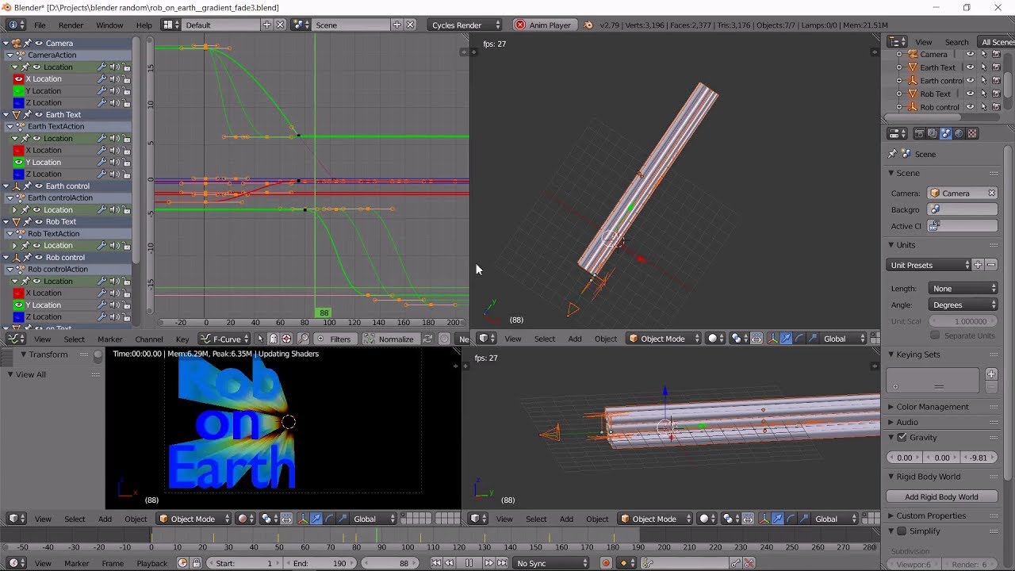Click the pin icon beside Scene in properties

pyautogui.click(x=893, y=154)
